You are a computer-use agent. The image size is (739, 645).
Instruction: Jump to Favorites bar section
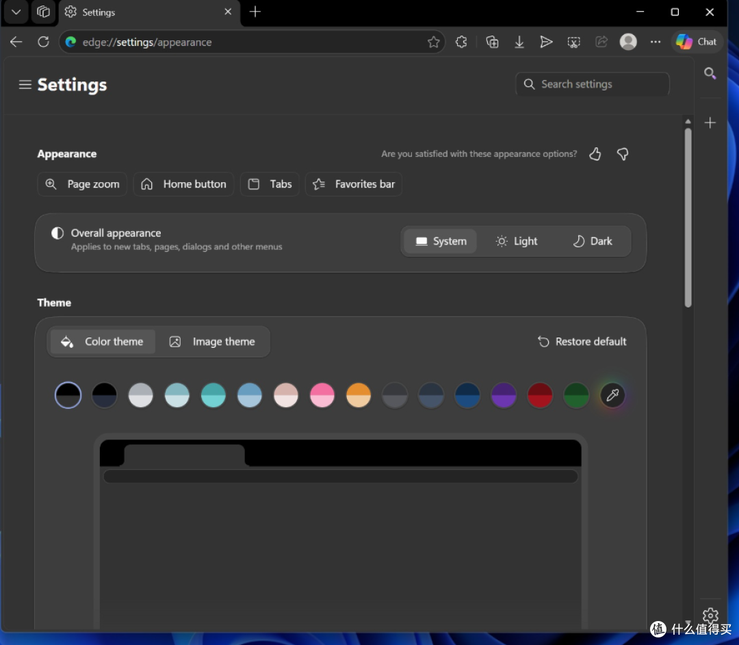pyautogui.click(x=354, y=184)
